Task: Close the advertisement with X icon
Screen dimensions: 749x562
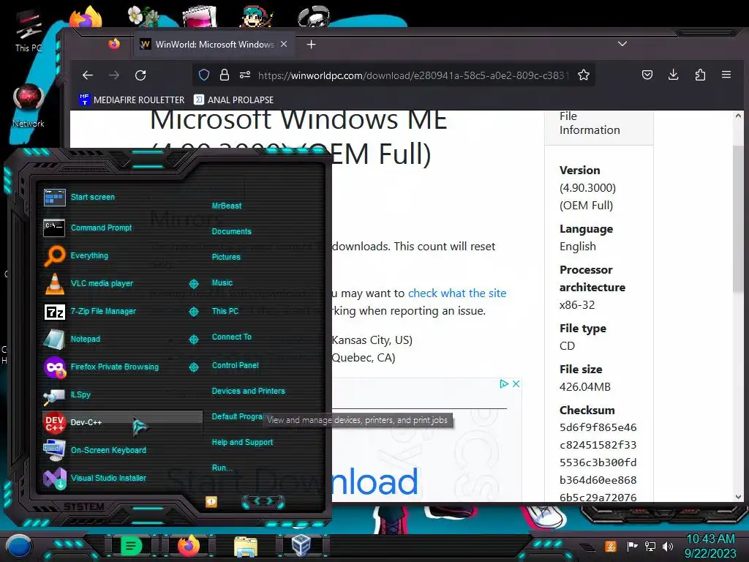Action: click(x=516, y=383)
